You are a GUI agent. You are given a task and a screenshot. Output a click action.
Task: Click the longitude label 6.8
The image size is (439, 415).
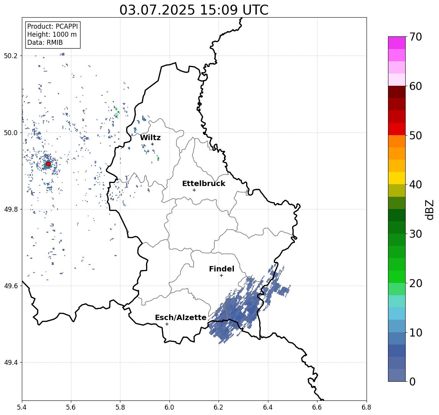[367, 407]
